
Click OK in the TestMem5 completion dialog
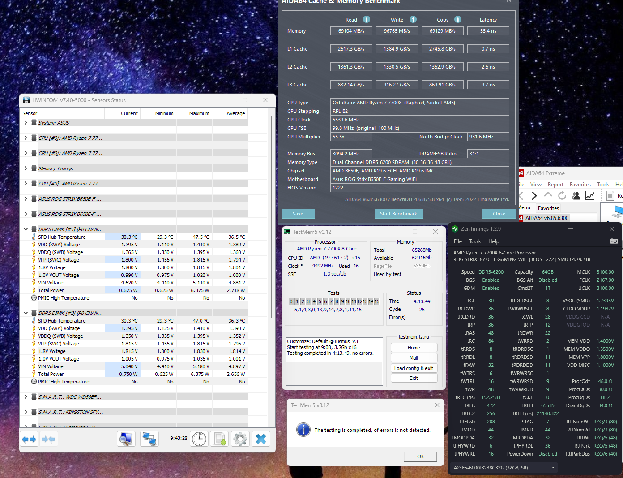420,456
